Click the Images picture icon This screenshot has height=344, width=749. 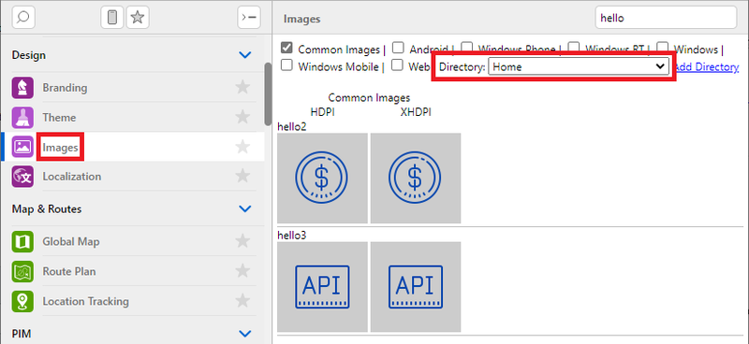[x=22, y=147]
